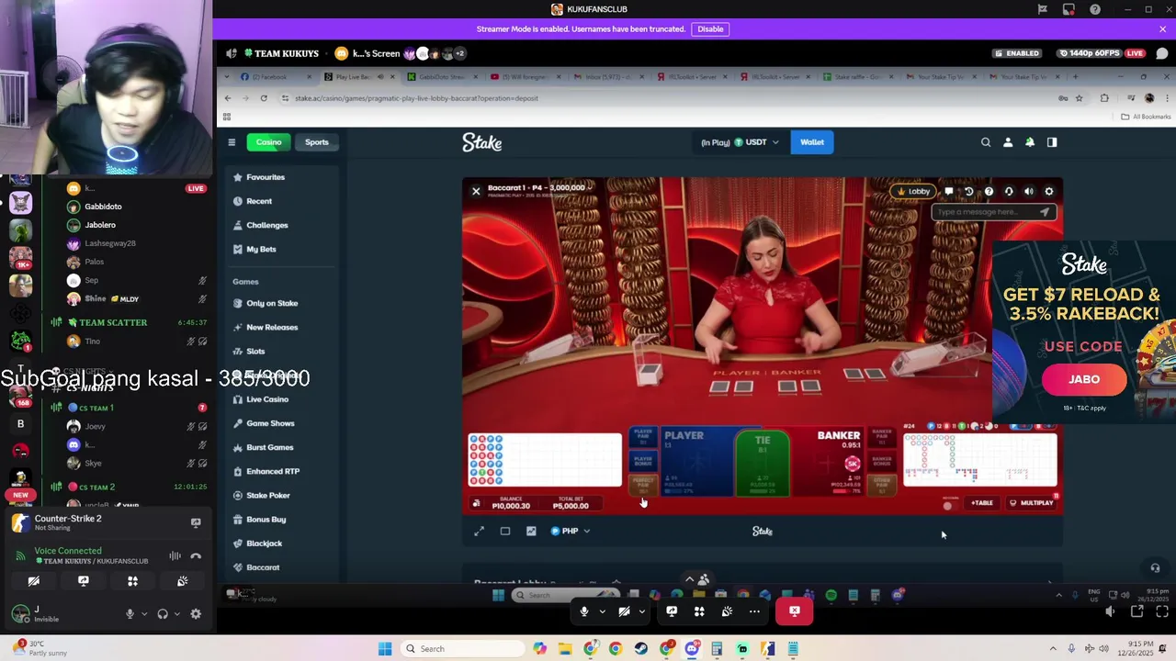Open Discord inbox icon

click(1069, 9)
